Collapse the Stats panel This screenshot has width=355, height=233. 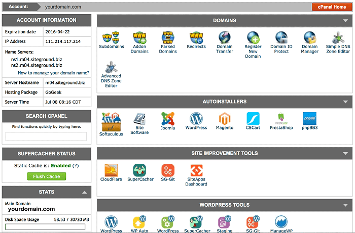pos(85,192)
